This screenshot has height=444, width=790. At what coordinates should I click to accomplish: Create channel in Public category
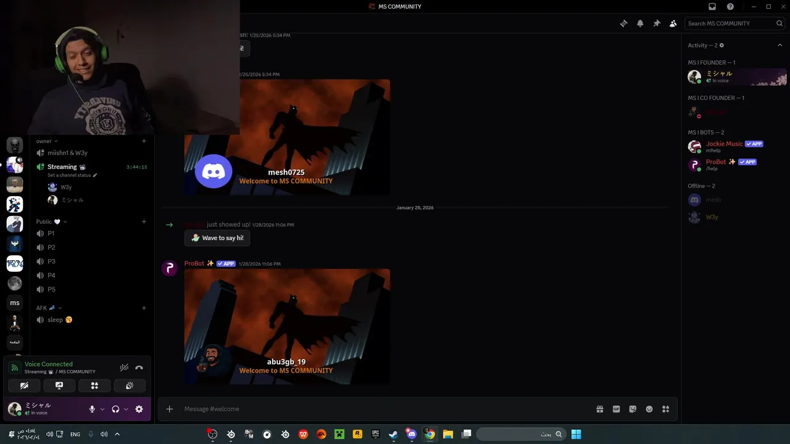144,221
